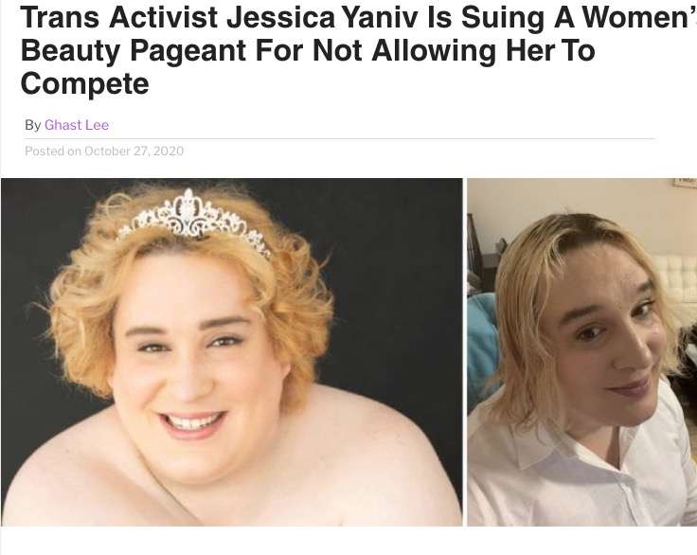
Task: Click the word Compete in the headline
Action: [84, 83]
